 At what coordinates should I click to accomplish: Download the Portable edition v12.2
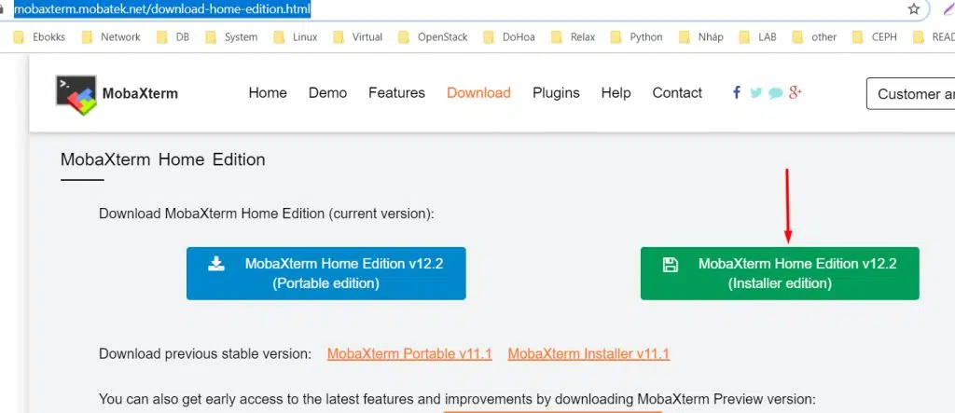[325, 273]
